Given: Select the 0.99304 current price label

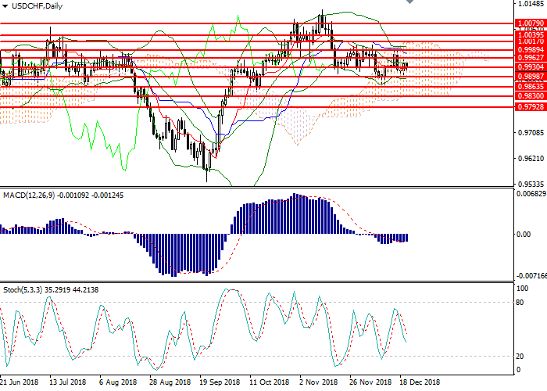Looking at the screenshot, I should [x=527, y=67].
